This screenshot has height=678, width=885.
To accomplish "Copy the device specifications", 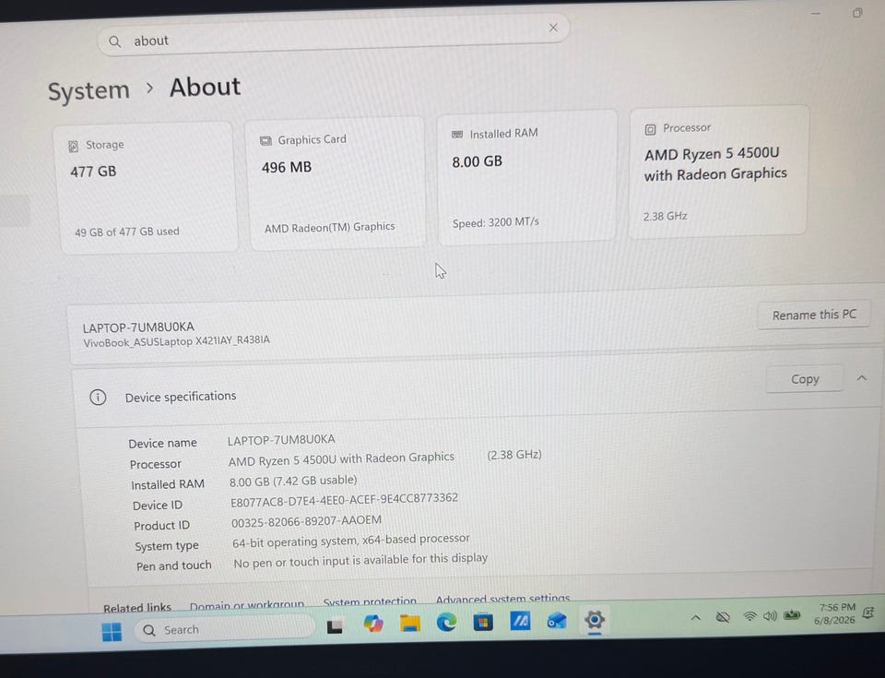I will point(804,379).
